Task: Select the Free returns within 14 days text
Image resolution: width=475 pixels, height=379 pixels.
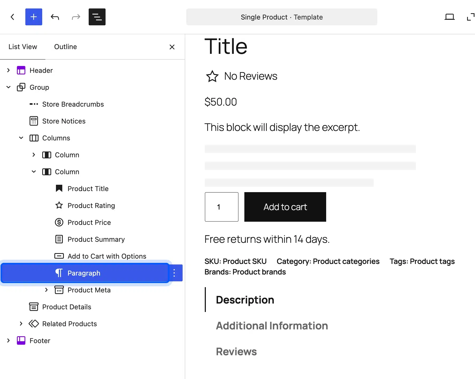Action: [267, 239]
